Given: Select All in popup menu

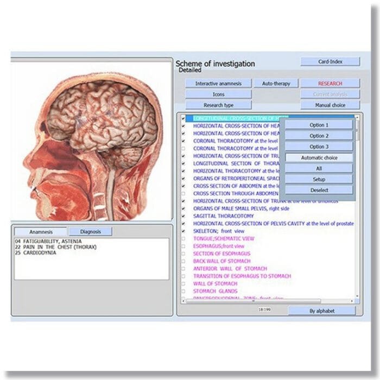Looking at the screenshot, I should [x=319, y=168].
